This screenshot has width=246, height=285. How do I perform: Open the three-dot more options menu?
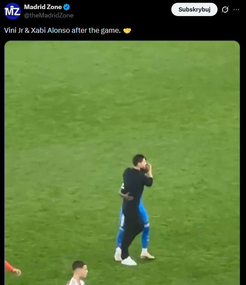tap(236, 9)
